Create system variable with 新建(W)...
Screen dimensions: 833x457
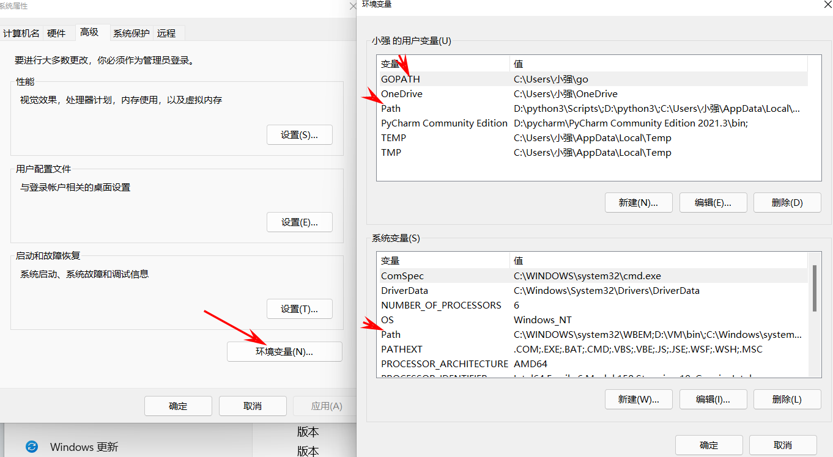(639, 400)
